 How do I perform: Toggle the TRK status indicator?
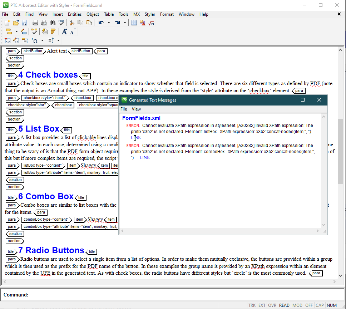click(x=252, y=305)
